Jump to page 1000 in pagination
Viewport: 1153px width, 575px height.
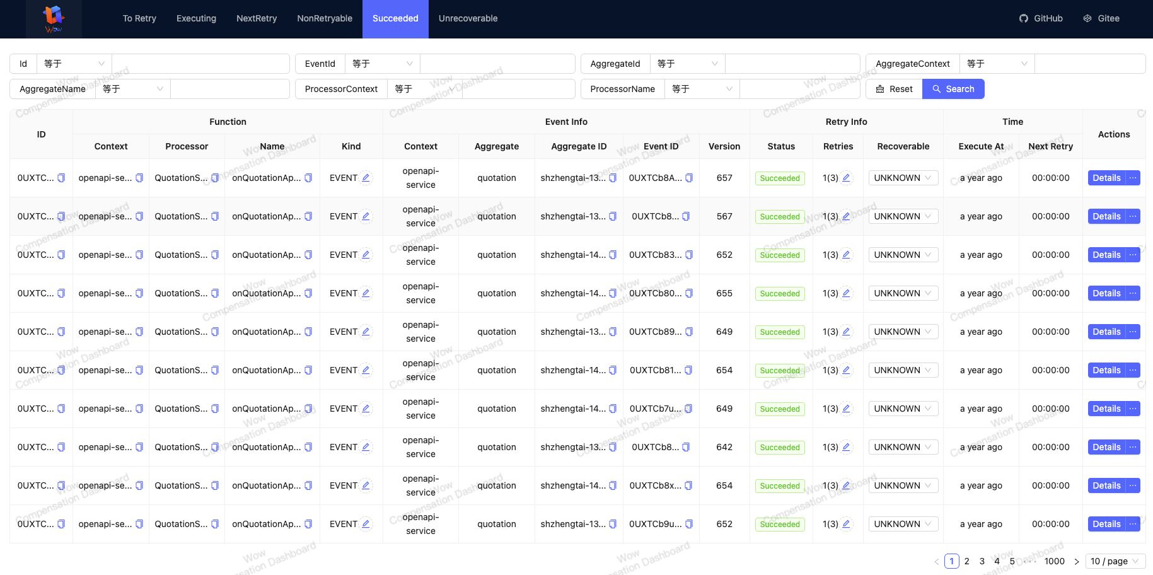click(1055, 561)
